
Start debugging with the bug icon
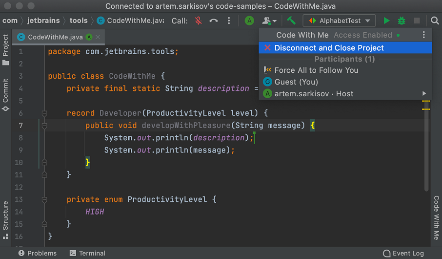tap(402, 21)
